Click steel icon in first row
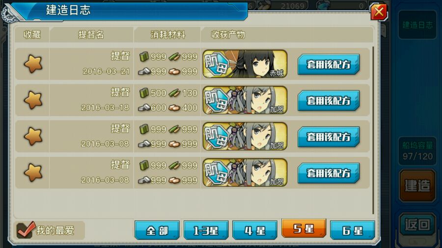442x248 pixels. (144, 71)
